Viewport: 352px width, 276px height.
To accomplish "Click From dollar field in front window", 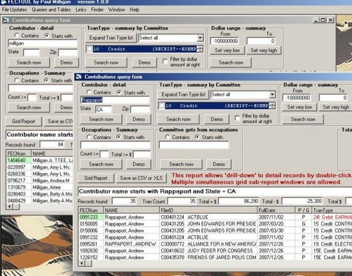I will [x=297, y=98].
